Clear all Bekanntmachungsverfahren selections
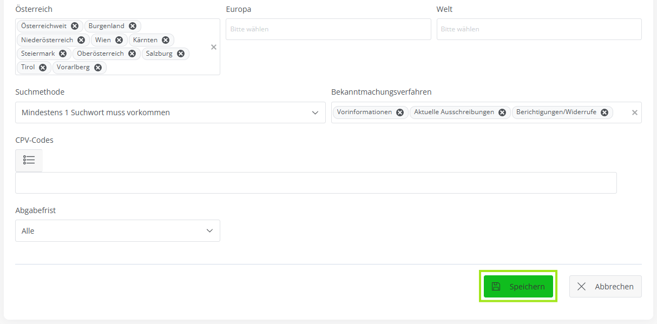The height and width of the screenshot is (324, 657). 635,113
